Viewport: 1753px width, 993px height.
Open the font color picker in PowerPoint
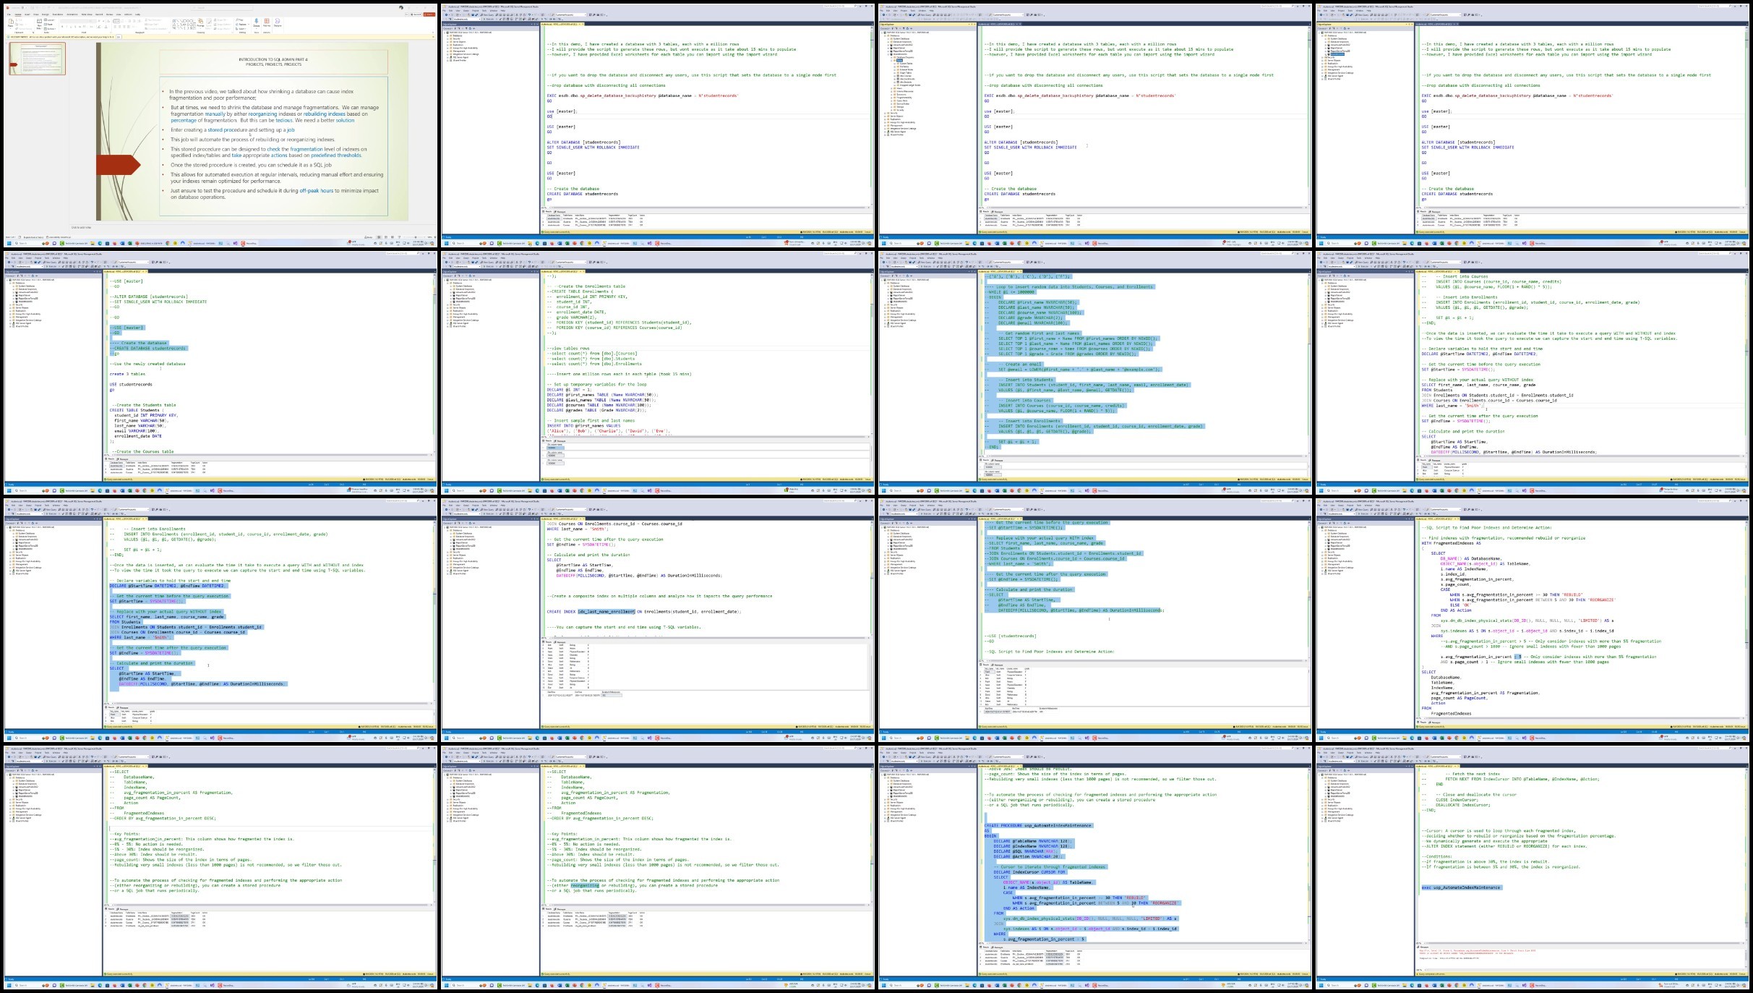(106, 27)
